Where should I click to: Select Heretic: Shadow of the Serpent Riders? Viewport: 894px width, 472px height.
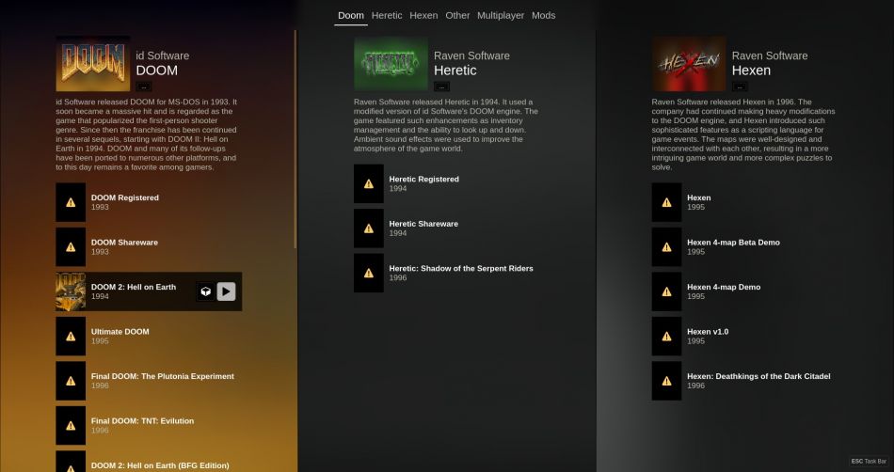pyautogui.click(x=447, y=274)
